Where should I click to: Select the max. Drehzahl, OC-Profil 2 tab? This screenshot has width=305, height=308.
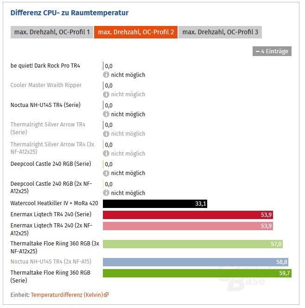pos(136,32)
